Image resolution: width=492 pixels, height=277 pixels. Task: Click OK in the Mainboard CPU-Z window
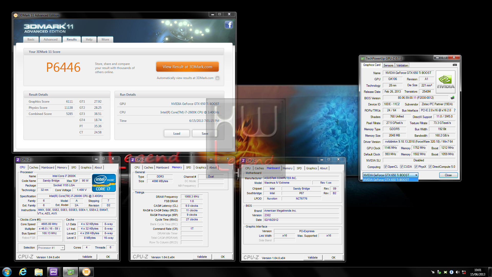pyautogui.click(x=333, y=258)
